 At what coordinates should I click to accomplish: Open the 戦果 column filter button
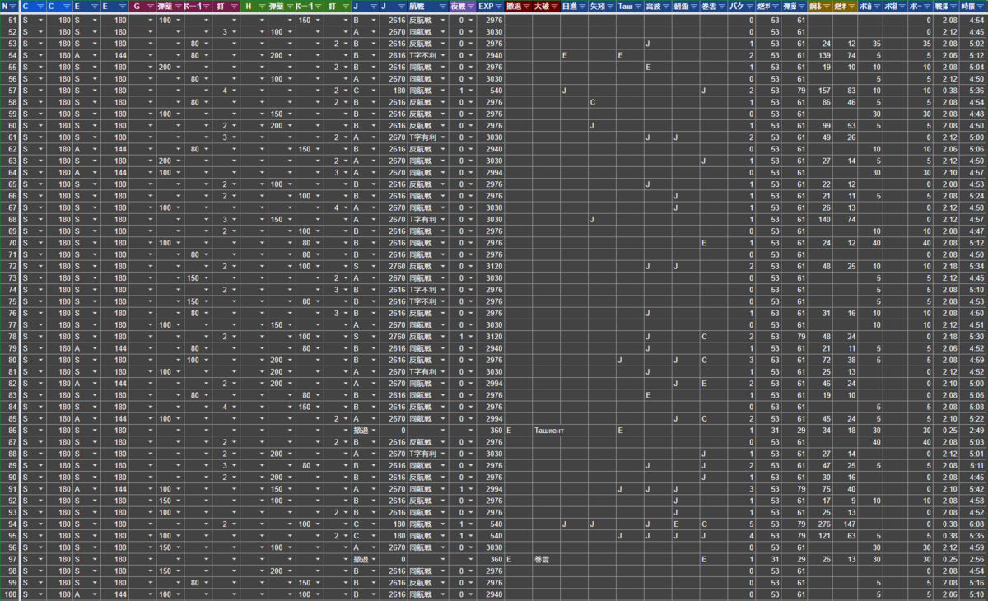[953, 7]
